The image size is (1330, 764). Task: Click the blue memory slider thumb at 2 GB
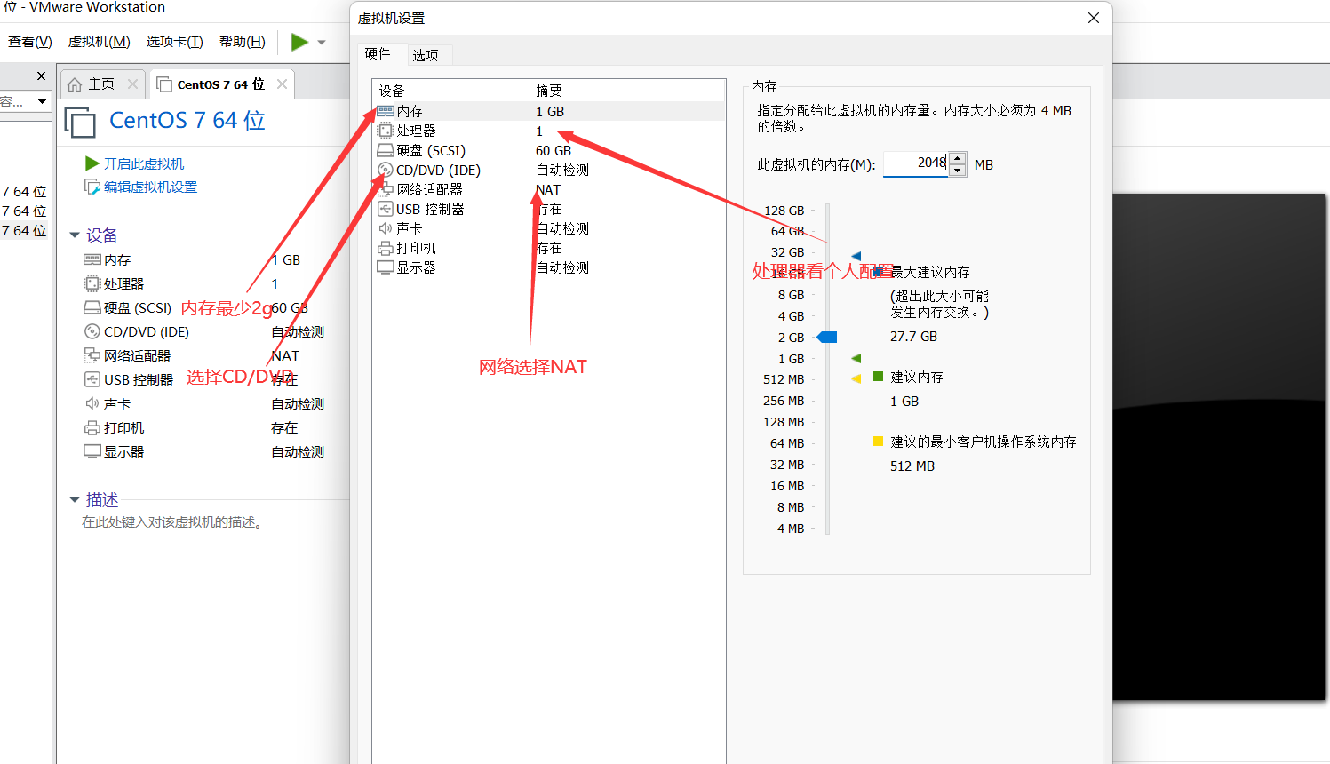pyautogui.click(x=827, y=338)
